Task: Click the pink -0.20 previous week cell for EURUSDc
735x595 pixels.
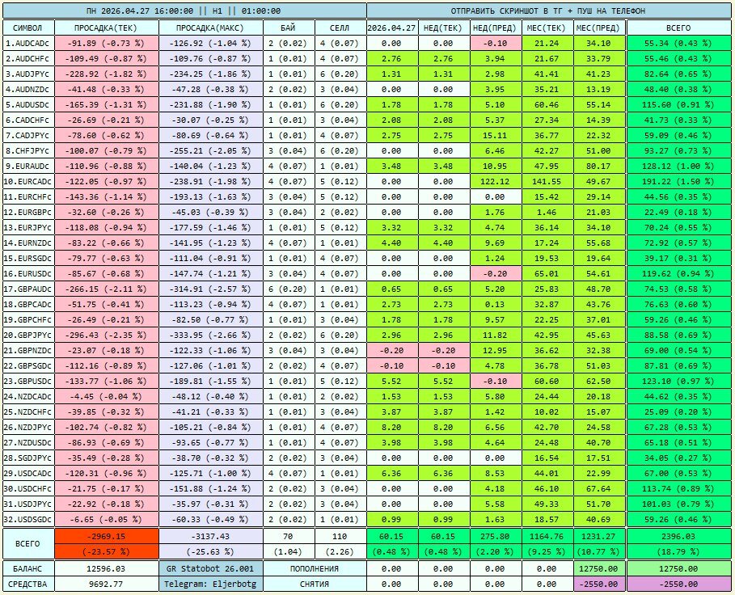Action: click(x=496, y=273)
